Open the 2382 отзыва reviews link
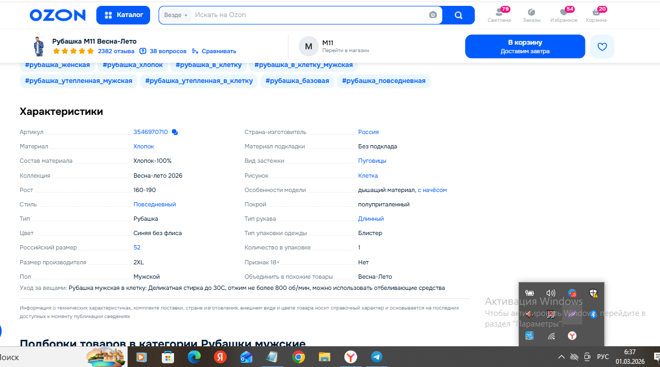The height and width of the screenshot is (367, 660). pos(116,51)
